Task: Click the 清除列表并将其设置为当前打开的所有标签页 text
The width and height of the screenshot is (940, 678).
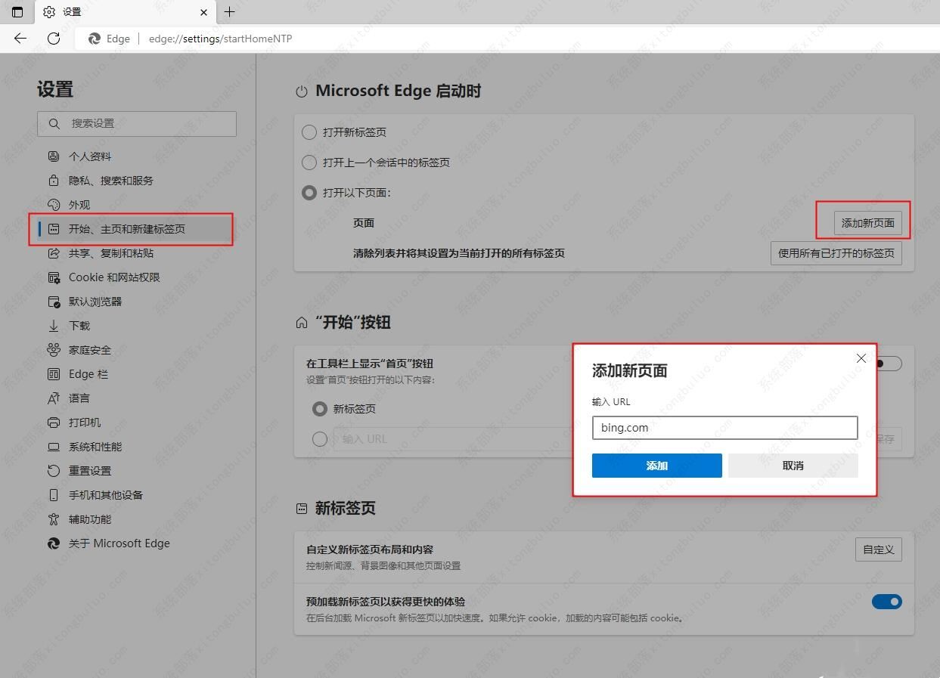Action: point(459,253)
